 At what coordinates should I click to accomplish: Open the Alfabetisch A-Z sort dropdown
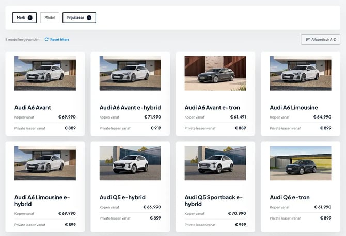pos(320,39)
